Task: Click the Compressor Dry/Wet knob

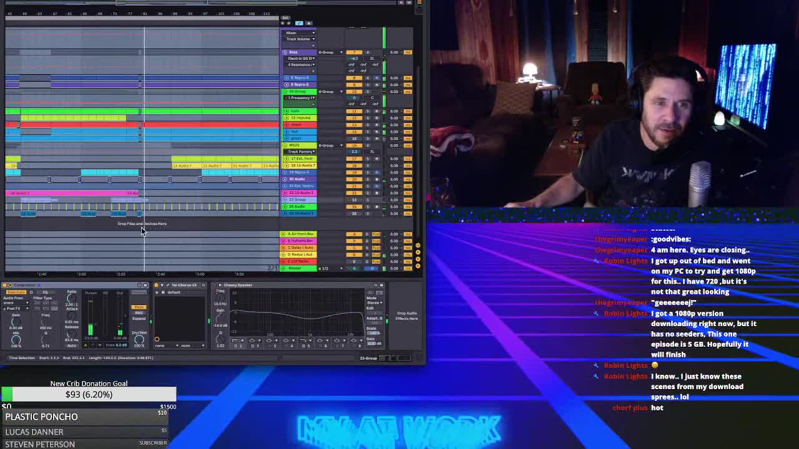Action: (139, 339)
